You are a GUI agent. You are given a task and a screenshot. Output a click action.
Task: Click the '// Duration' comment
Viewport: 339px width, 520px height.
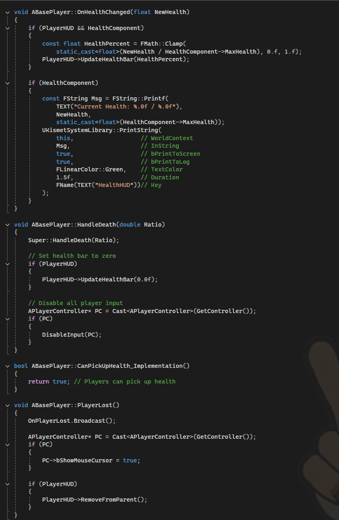click(160, 177)
